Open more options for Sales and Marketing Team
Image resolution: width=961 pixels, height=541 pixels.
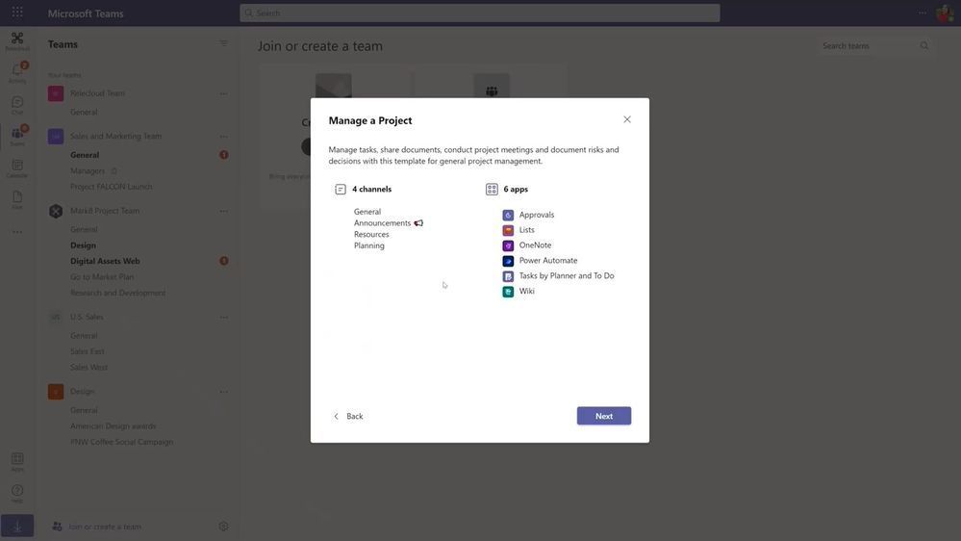(x=224, y=136)
